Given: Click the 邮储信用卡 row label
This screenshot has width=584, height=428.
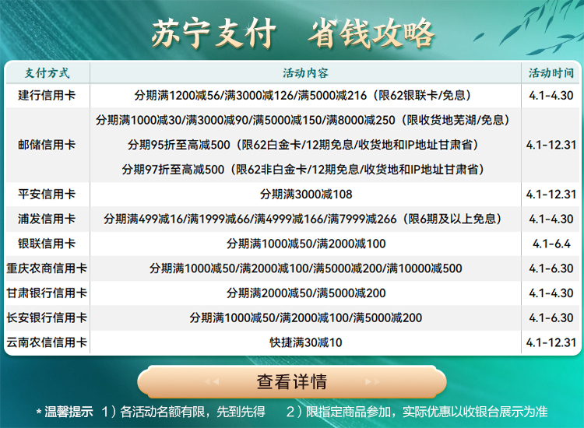Looking at the screenshot, I should coord(47,145).
